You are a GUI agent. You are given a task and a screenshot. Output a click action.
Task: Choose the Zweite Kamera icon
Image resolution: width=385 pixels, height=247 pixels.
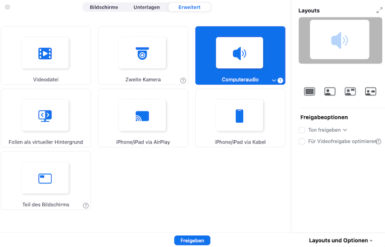(x=142, y=53)
